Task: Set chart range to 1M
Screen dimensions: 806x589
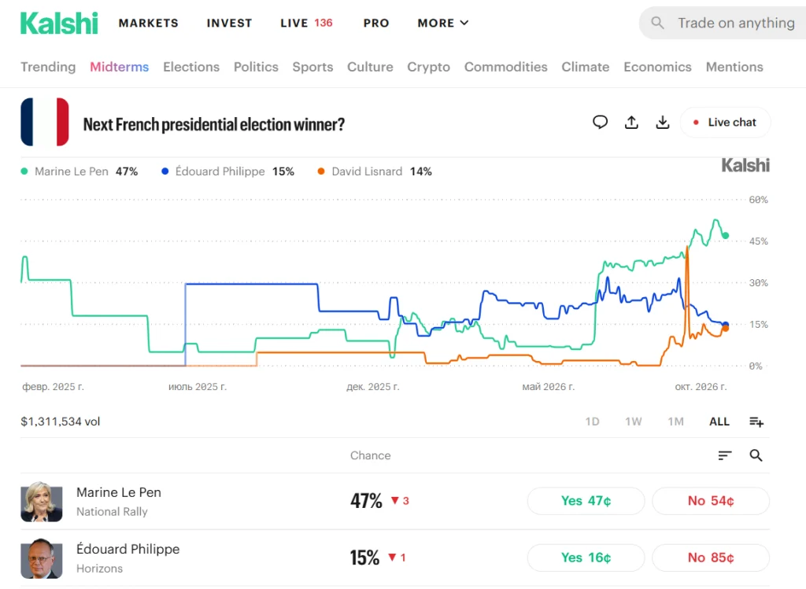Action: pos(675,422)
